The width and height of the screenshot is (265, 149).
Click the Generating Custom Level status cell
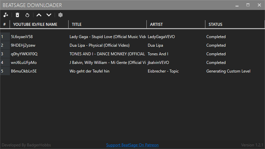[228, 71]
